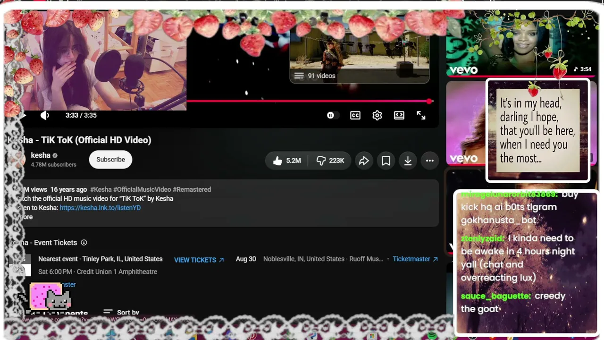This screenshot has height=340, width=604.
Task: Click the 3:33 / 3:35 time display
Action: tap(81, 115)
